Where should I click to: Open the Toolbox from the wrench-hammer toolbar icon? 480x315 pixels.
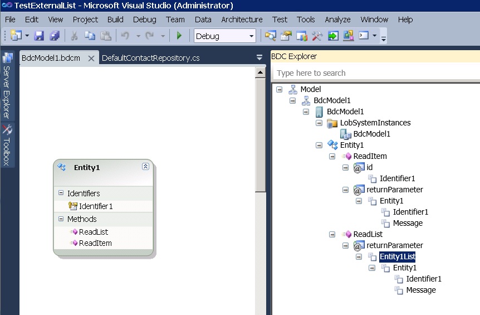[x=317, y=36]
